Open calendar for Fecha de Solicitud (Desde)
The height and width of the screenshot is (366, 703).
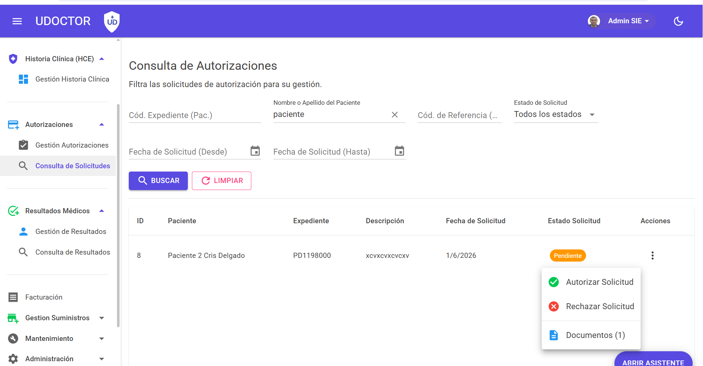(x=255, y=151)
